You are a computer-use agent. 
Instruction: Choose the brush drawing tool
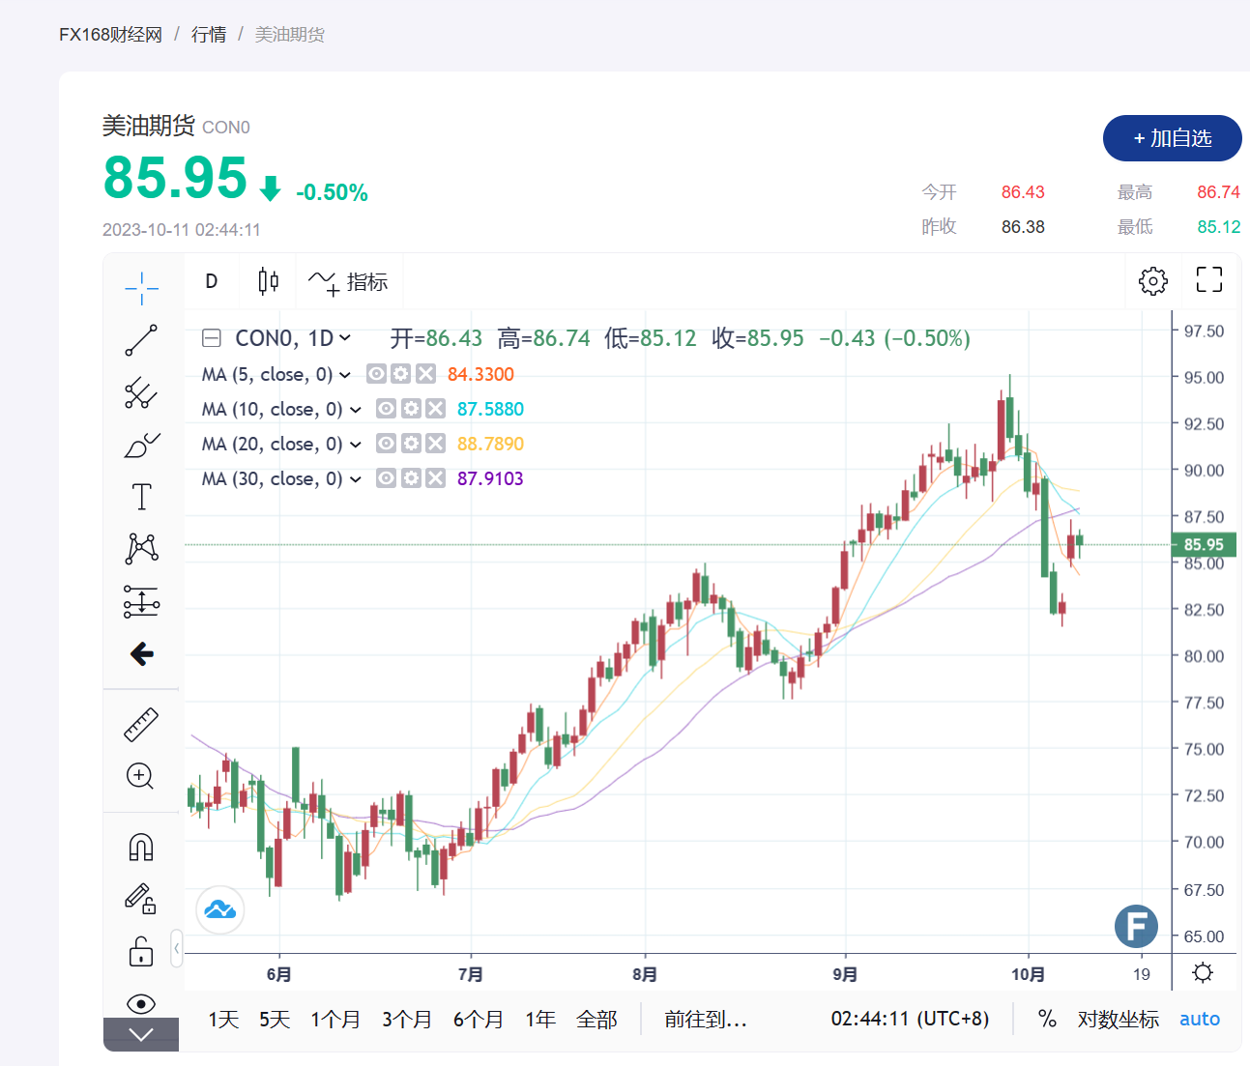[141, 446]
